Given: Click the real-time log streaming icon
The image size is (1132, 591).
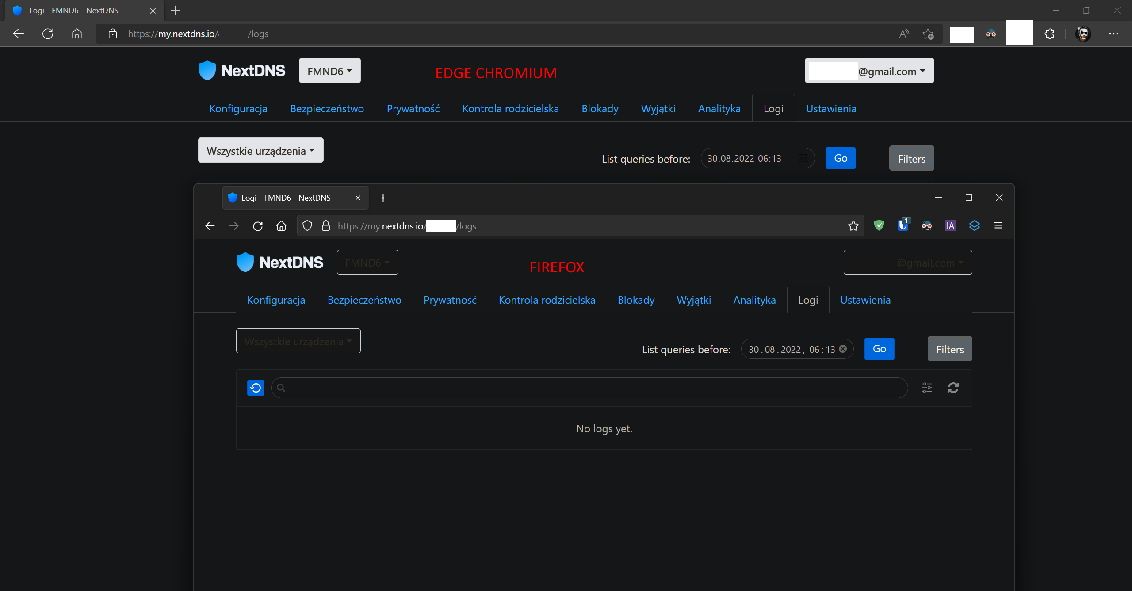Looking at the screenshot, I should coord(256,388).
